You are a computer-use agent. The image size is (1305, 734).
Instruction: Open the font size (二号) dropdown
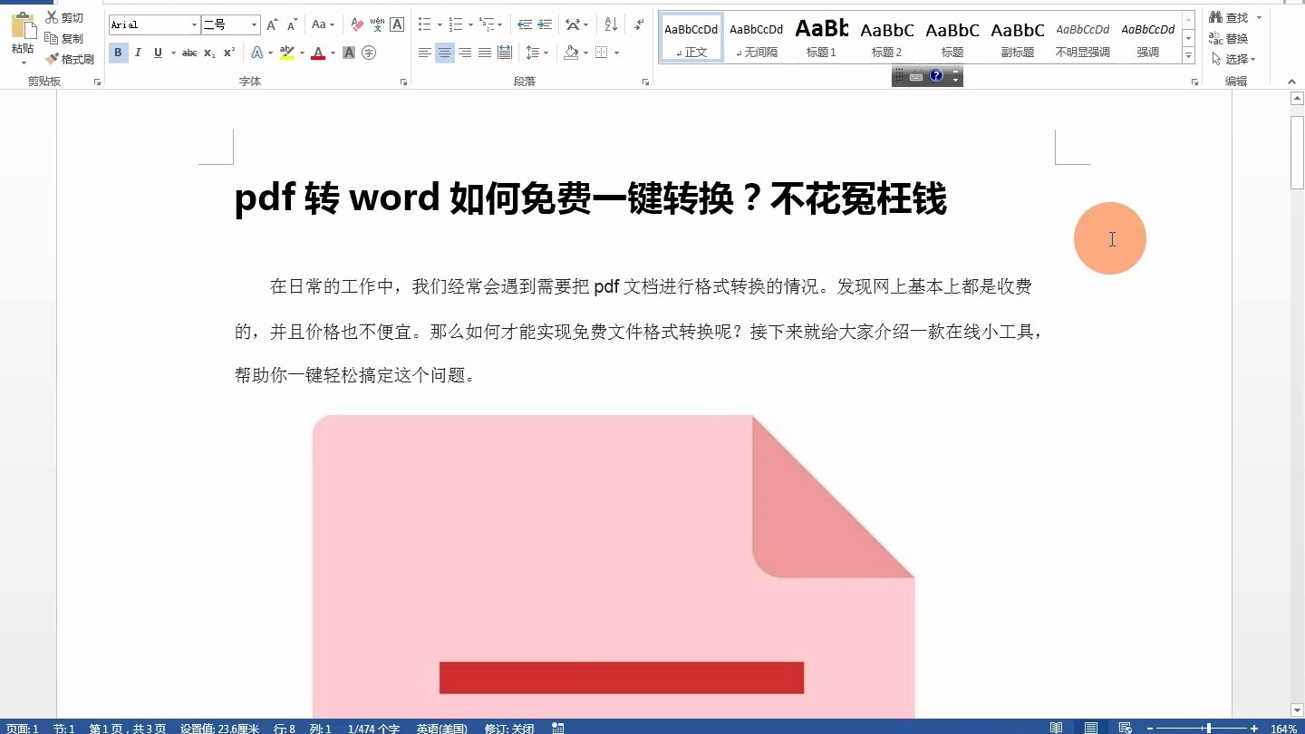252,24
